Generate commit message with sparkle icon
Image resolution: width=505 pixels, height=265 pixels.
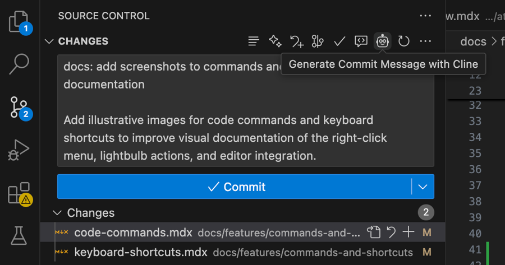coord(275,41)
